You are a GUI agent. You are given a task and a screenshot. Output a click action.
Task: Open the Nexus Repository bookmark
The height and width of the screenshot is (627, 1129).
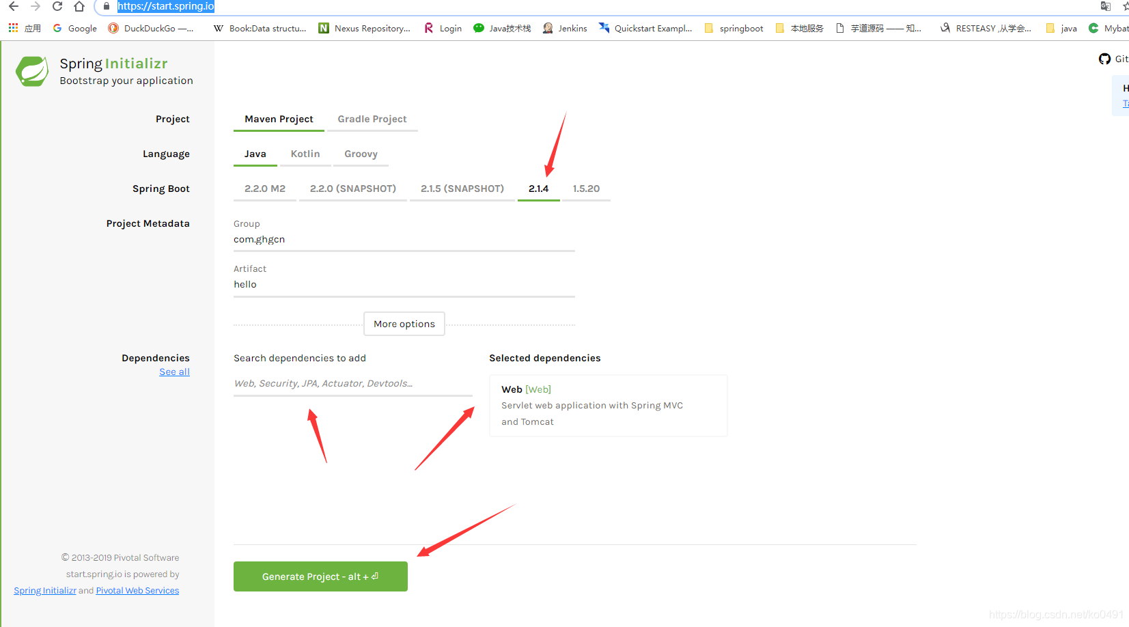click(x=364, y=28)
